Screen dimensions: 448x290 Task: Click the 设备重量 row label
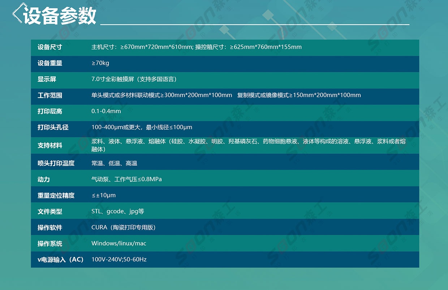pos(50,63)
